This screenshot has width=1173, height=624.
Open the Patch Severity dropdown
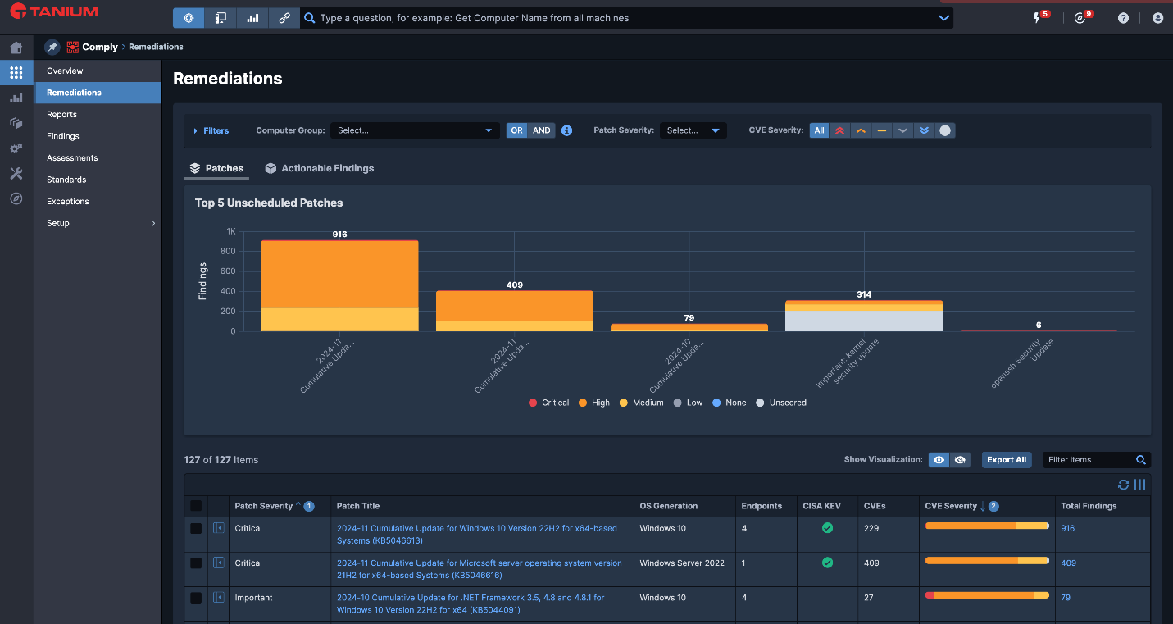pyautogui.click(x=693, y=130)
